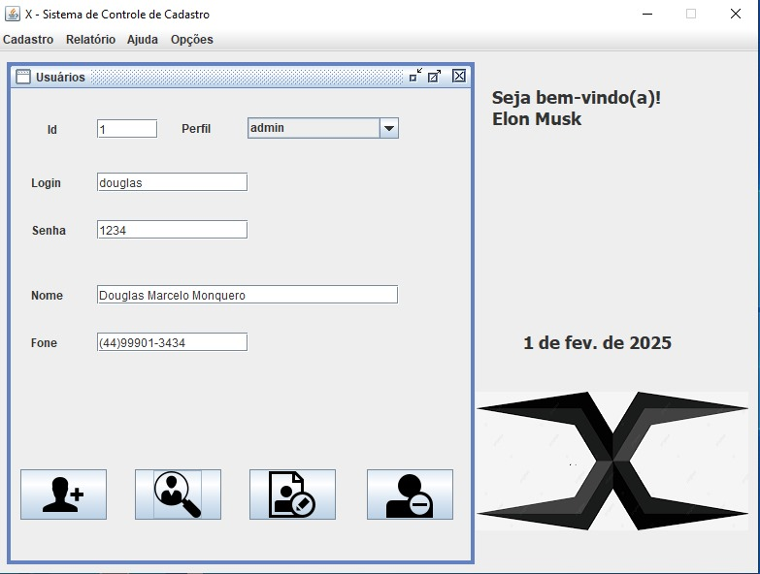Open the Ajuda menu
The height and width of the screenshot is (574, 760).
coord(143,40)
